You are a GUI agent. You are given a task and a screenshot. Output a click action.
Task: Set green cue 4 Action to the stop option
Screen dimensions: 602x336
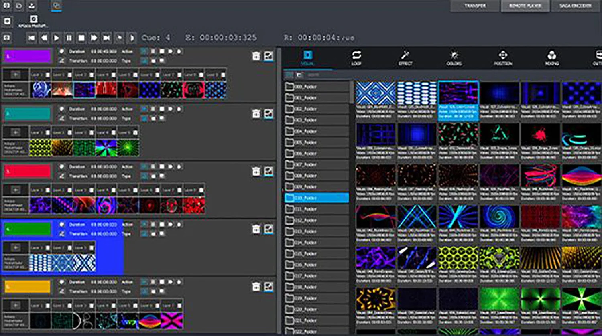click(162, 225)
